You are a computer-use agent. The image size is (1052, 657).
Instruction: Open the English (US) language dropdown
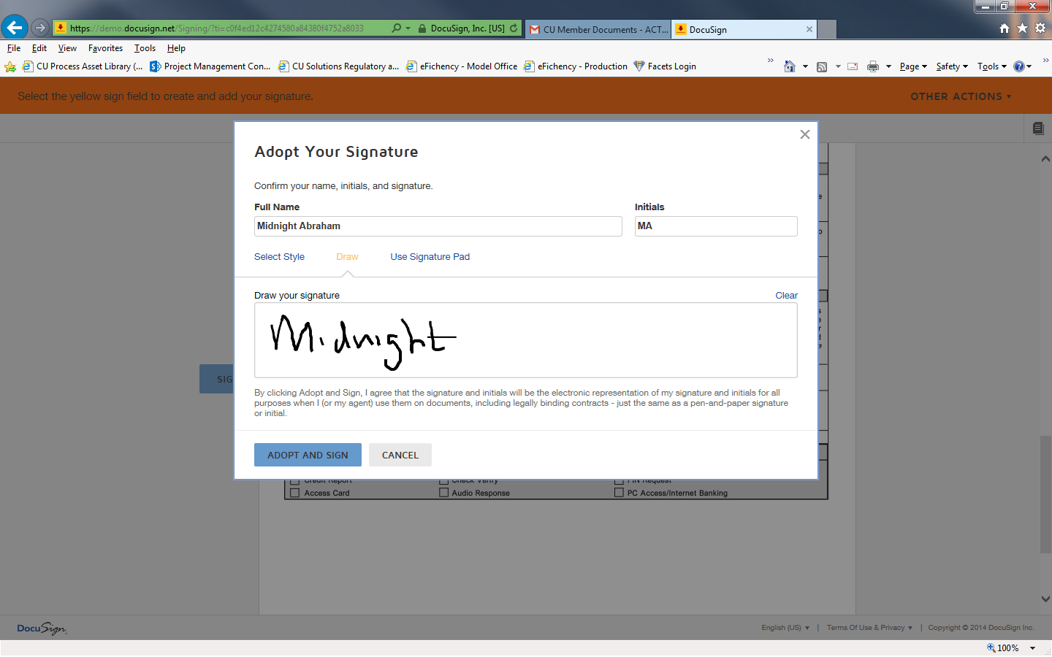785,628
